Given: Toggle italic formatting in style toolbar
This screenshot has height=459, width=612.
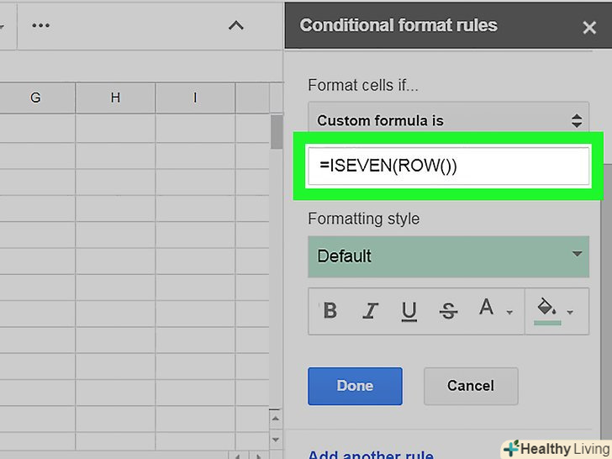Looking at the screenshot, I should coord(370,311).
